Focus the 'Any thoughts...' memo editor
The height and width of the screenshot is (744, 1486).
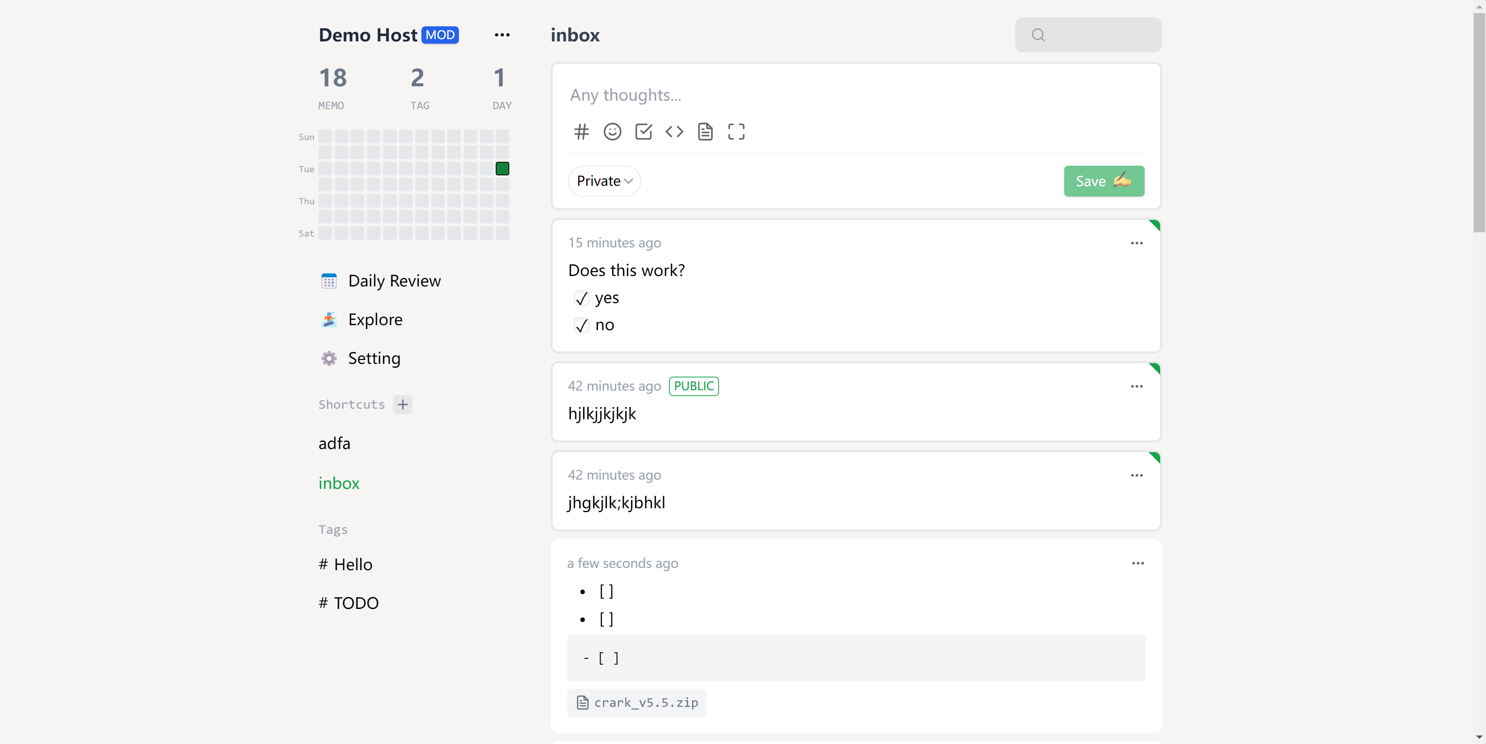(x=856, y=95)
